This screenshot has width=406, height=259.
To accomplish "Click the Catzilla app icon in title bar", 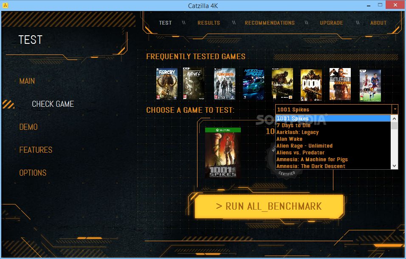I will pyautogui.click(x=5, y=5).
